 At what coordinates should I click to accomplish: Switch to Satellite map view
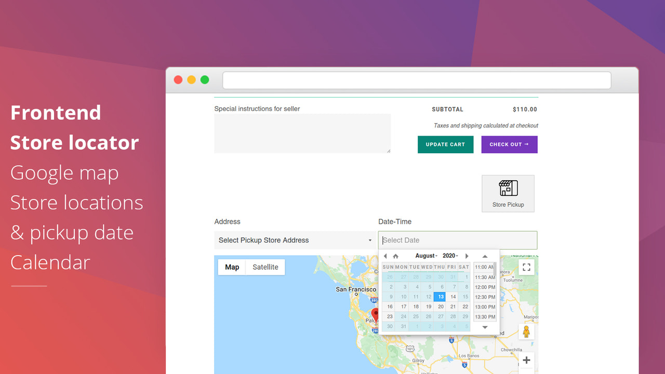coord(265,266)
